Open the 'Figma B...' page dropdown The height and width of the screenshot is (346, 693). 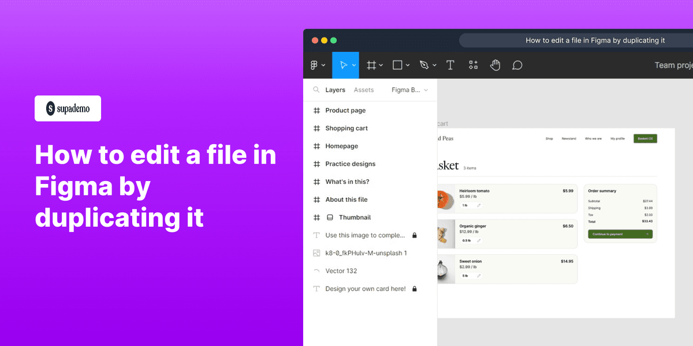tap(408, 90)
